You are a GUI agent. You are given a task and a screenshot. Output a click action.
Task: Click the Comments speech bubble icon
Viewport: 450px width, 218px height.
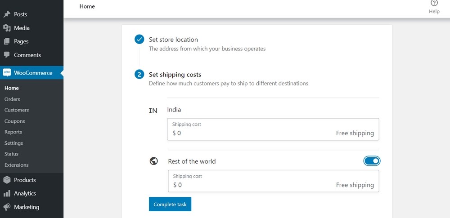point(7,55)
